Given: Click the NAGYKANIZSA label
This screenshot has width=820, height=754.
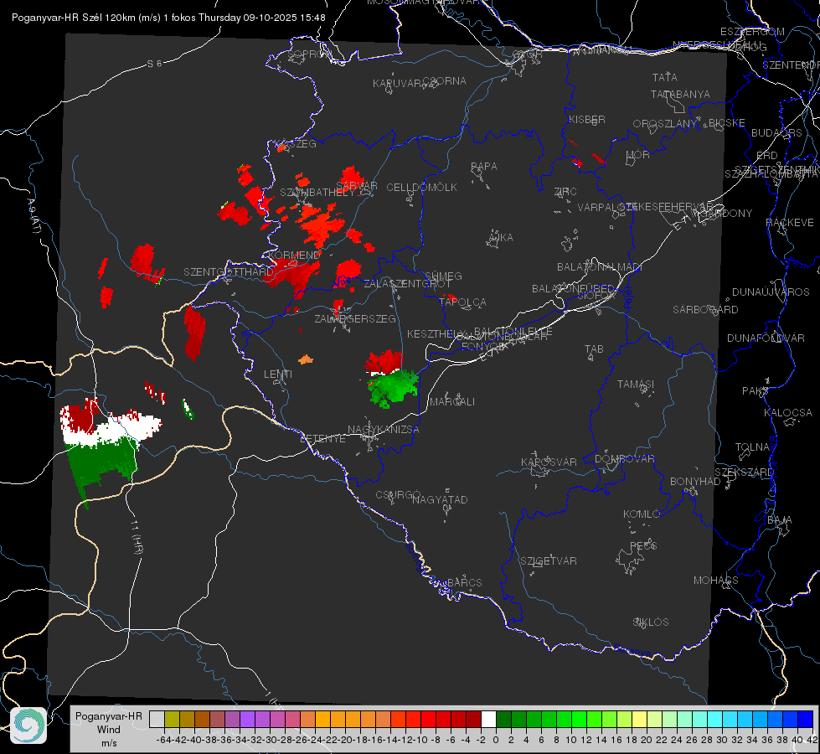Looking at the screenshot, I should [384, 430].
